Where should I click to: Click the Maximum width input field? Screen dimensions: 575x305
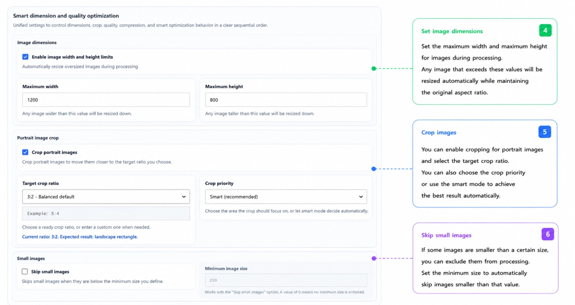point(106,100)
